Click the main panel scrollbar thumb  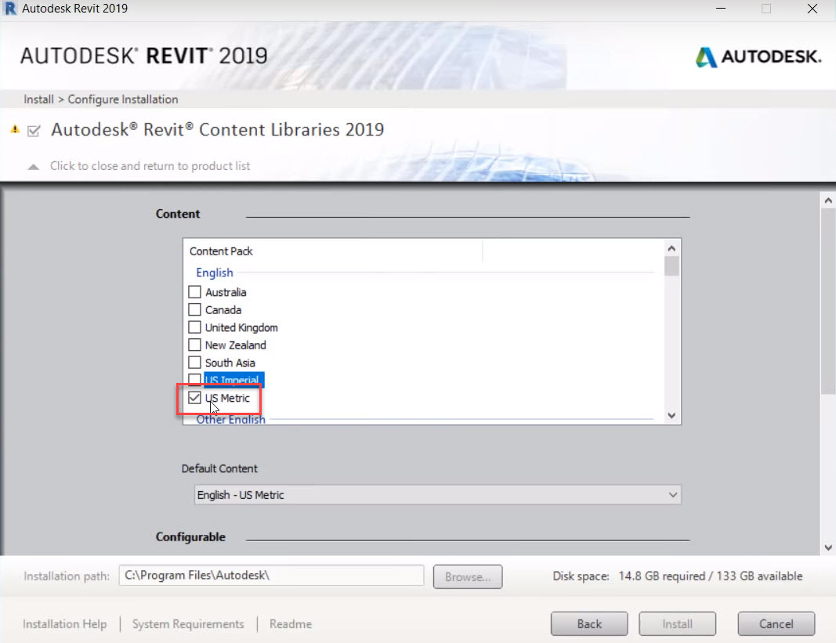coord(828,302)
